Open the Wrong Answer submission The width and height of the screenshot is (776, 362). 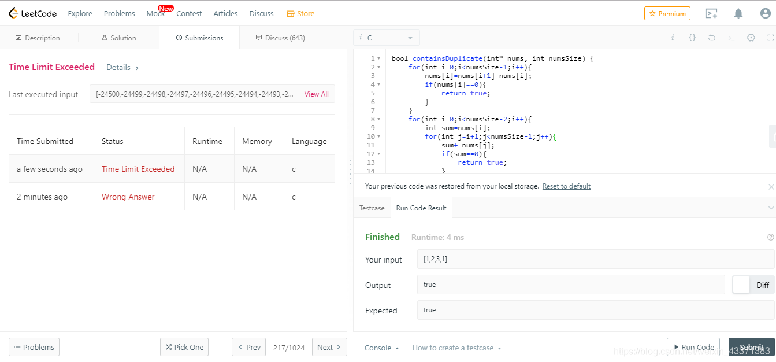(x=128, y=197)
